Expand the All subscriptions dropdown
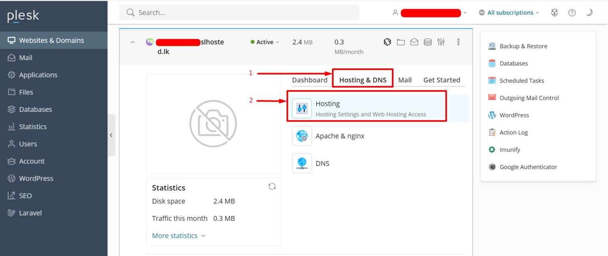The height and width of the screenshot is (256, 608). point(509,13)
